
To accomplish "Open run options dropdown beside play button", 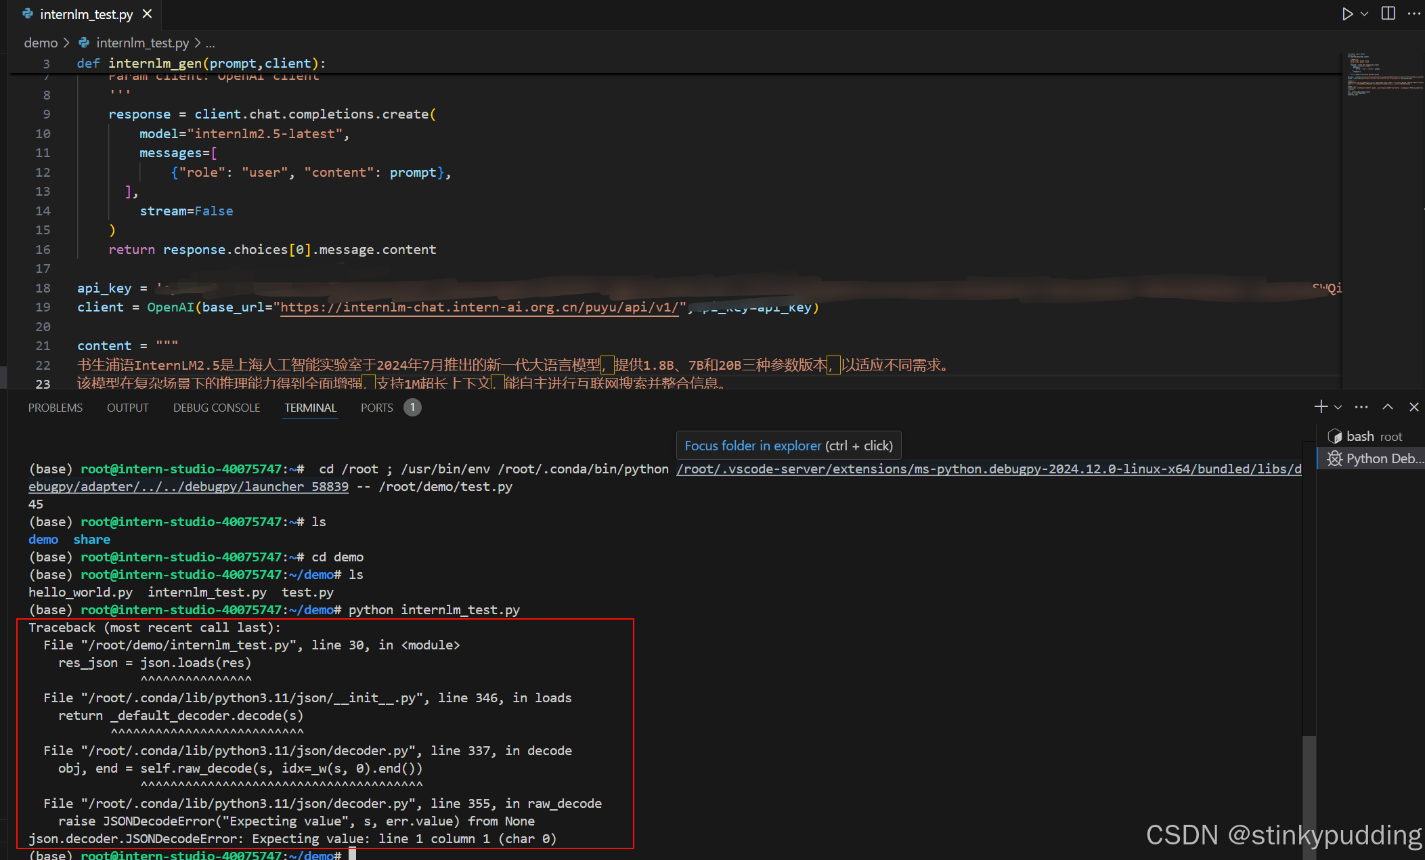I will click(x=1365, y=14).
